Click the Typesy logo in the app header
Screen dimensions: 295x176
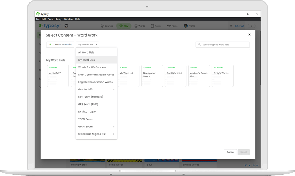pyautogui.click(x=50, y=26)
